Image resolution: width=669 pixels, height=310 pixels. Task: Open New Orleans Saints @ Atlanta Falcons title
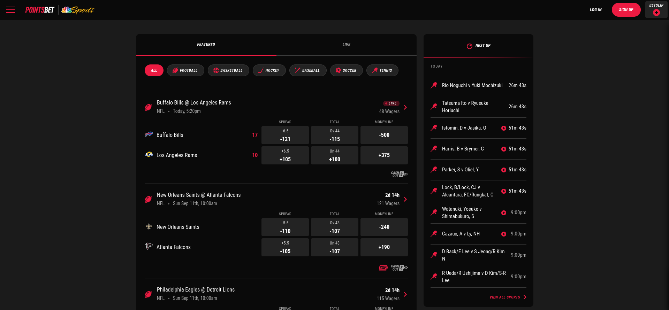pyautogui.click(x=199, y=195)
